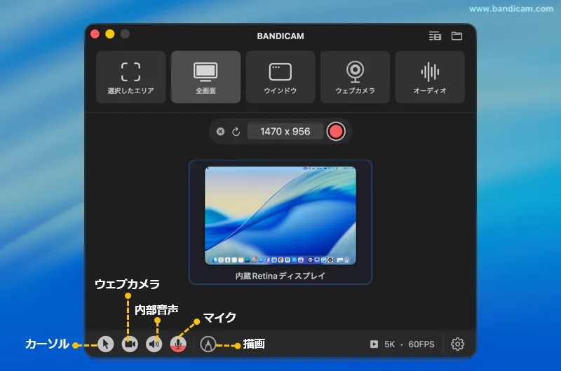
Task: Open settings with the gear icon
Action: pos(458,344)
